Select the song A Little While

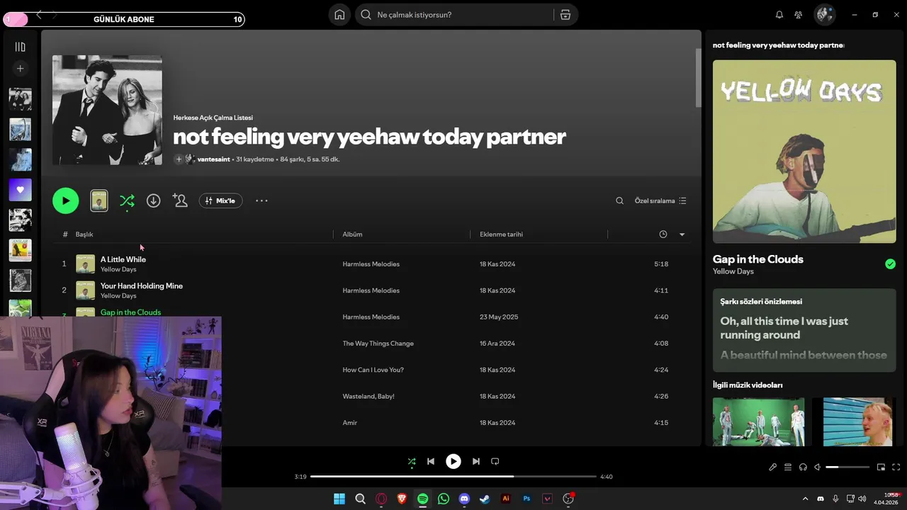[x=123, y=259]
